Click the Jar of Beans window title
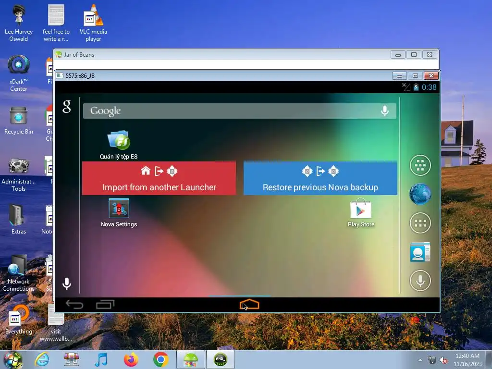 click(79, 55)
